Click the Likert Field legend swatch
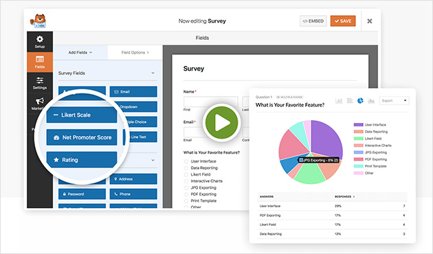 [359, 139]
